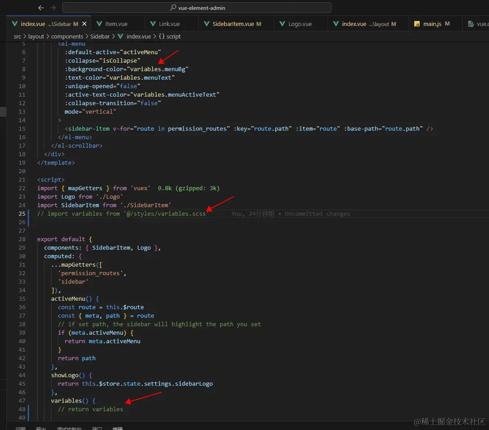Click the search magnifier icon in title bar
Viewport: 489px width, 430px height.
click(173, 8)
